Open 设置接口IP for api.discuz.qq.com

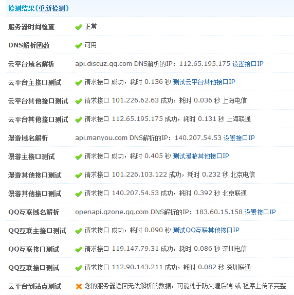click(x=248, y=64)
